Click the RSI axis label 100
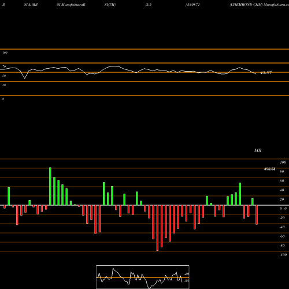This screenshot has height=289, width=289. coord(5,53)
